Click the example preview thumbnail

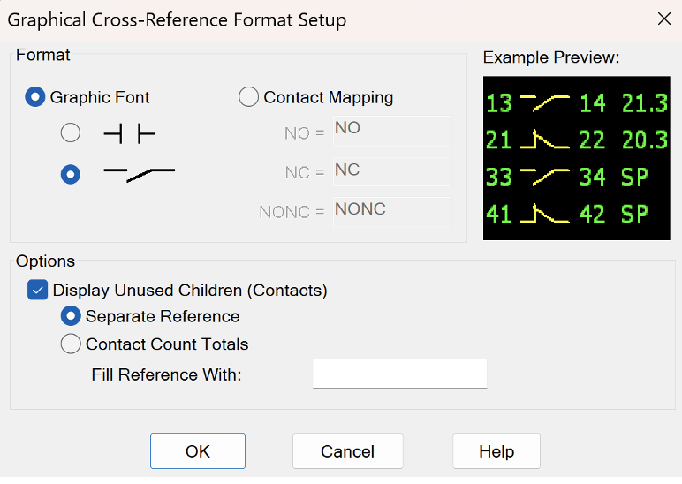(x=577, y=158)
